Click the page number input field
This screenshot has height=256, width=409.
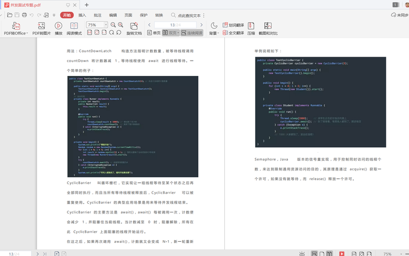176,25
